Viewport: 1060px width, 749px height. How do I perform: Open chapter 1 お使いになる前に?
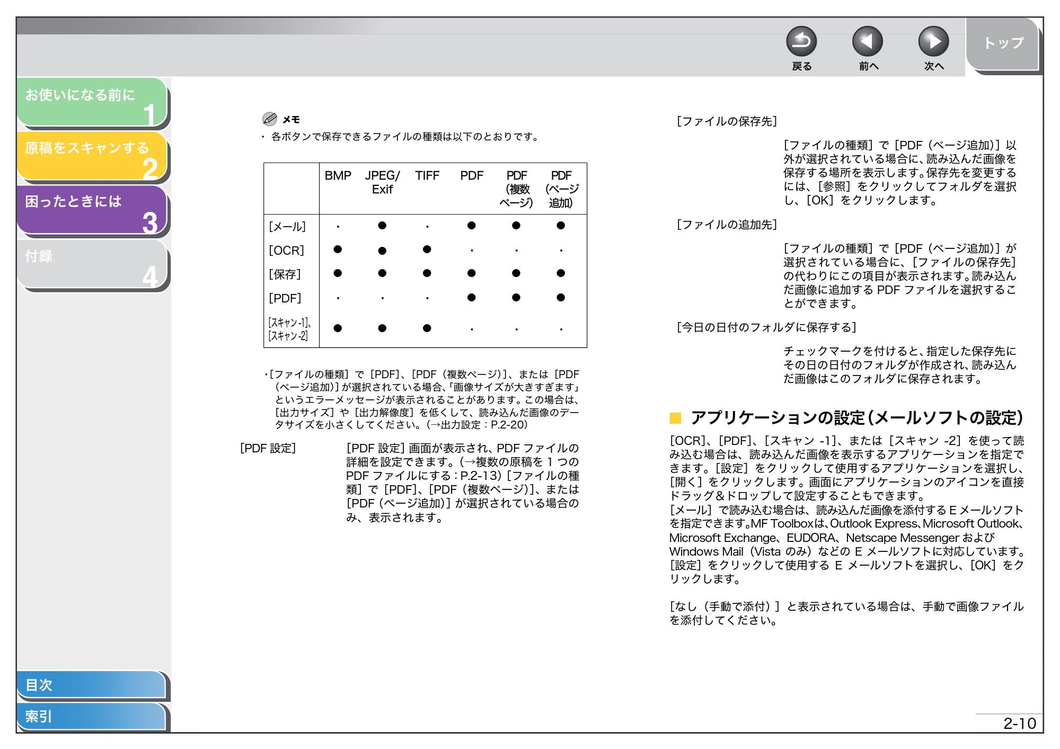click(x=92, y=102)
